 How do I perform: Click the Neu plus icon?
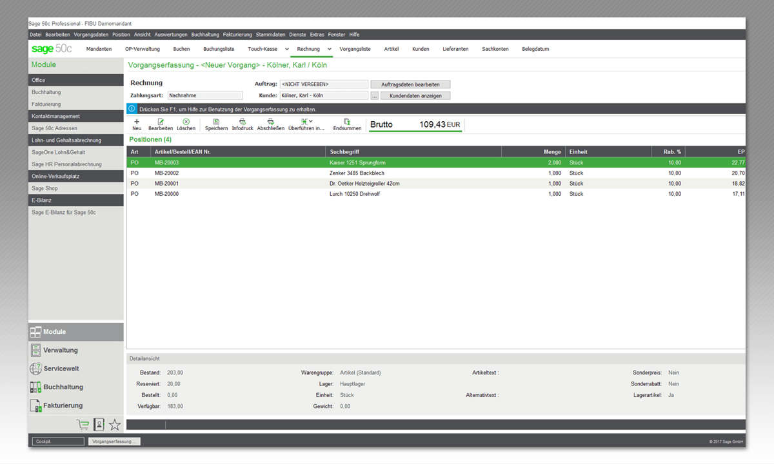click(136, 121)
